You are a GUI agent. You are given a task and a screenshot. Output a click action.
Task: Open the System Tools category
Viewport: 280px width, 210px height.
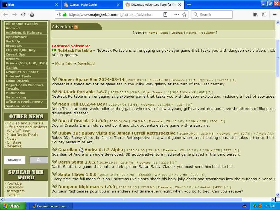pos(17,106)
